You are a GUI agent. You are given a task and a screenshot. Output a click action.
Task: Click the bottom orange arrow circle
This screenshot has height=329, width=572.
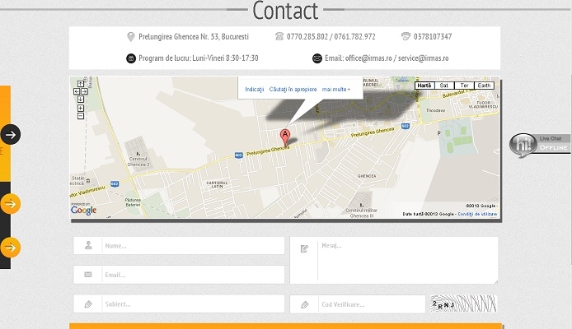10,248
